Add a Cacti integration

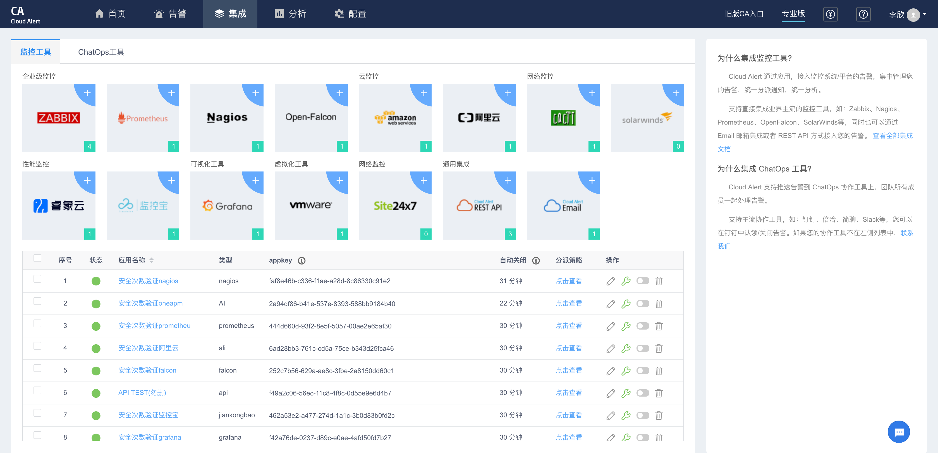[x=592, y=93]
